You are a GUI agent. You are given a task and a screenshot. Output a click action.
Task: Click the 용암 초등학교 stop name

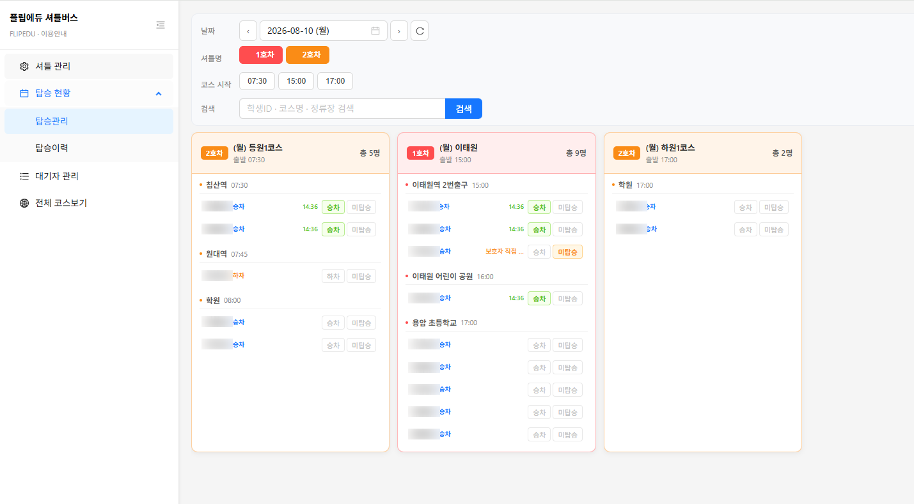(x=434, y=323)
